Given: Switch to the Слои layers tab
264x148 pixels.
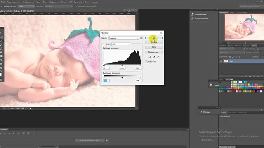Looking at the screenshot, I should (254, 46).
